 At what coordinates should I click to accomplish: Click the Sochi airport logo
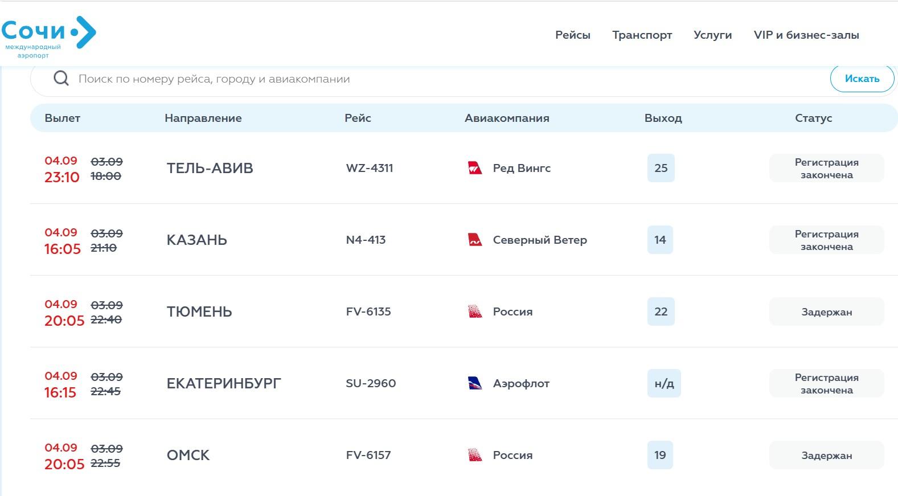[49, 37]
